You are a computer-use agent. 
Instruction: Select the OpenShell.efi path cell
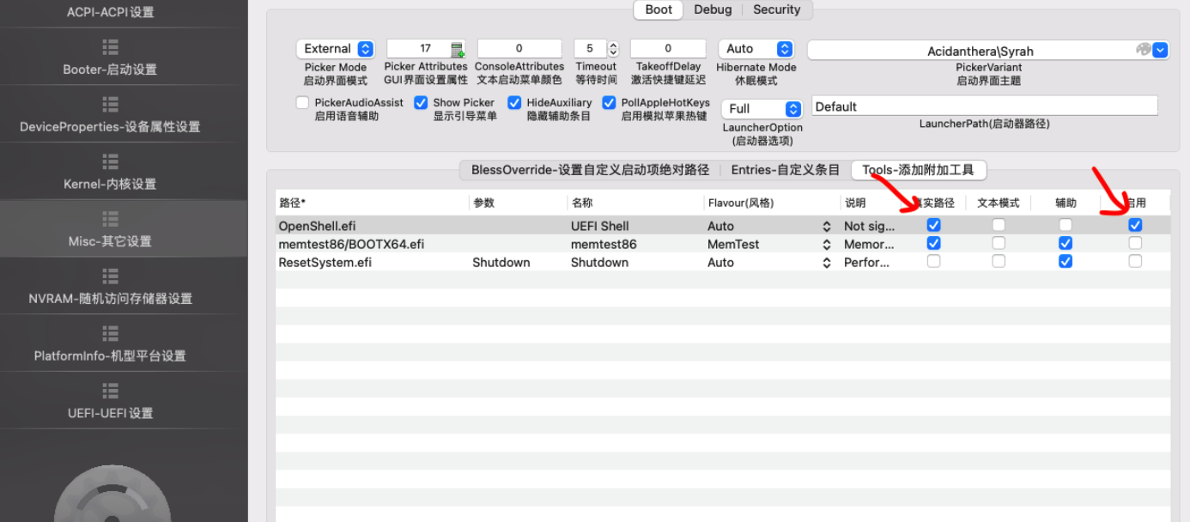click(372, 226)
